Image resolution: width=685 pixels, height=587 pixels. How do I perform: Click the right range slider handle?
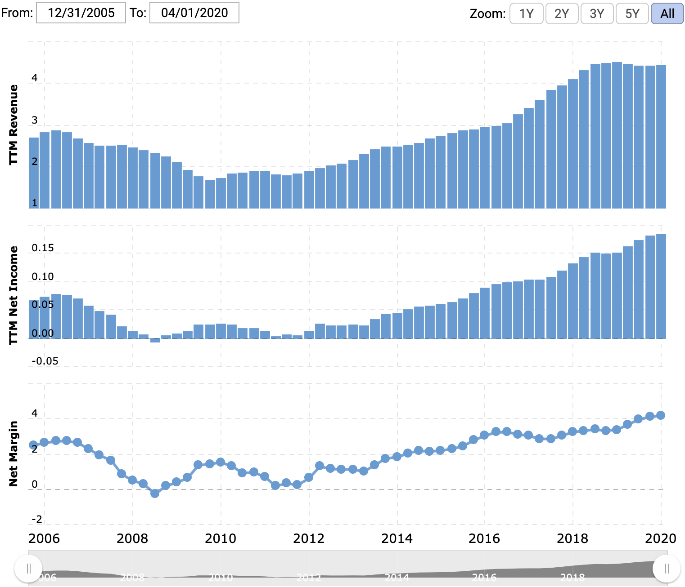pos(667,569)
